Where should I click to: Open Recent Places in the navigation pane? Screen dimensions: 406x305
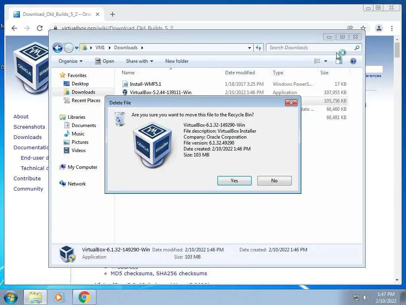pos(86,100)
